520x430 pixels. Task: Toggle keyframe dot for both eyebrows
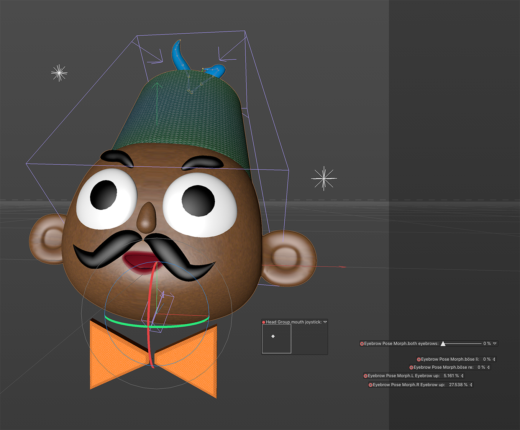[x=362, y=344]
